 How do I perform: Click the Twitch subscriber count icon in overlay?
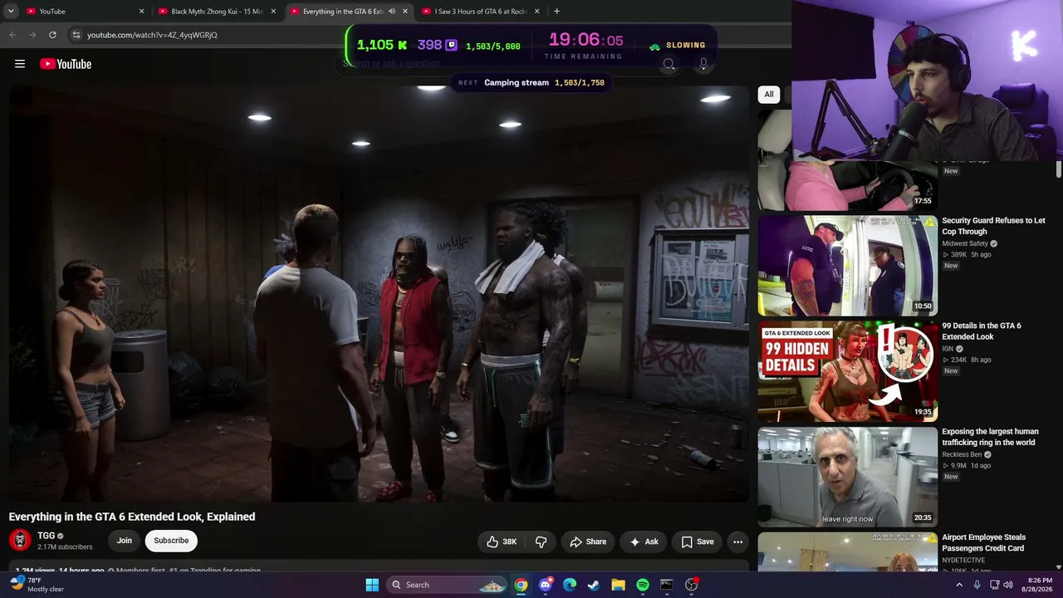(x=451, y=45)
